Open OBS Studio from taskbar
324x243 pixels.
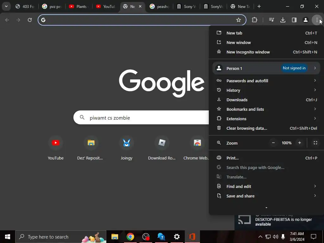click(x=146, y=237)
